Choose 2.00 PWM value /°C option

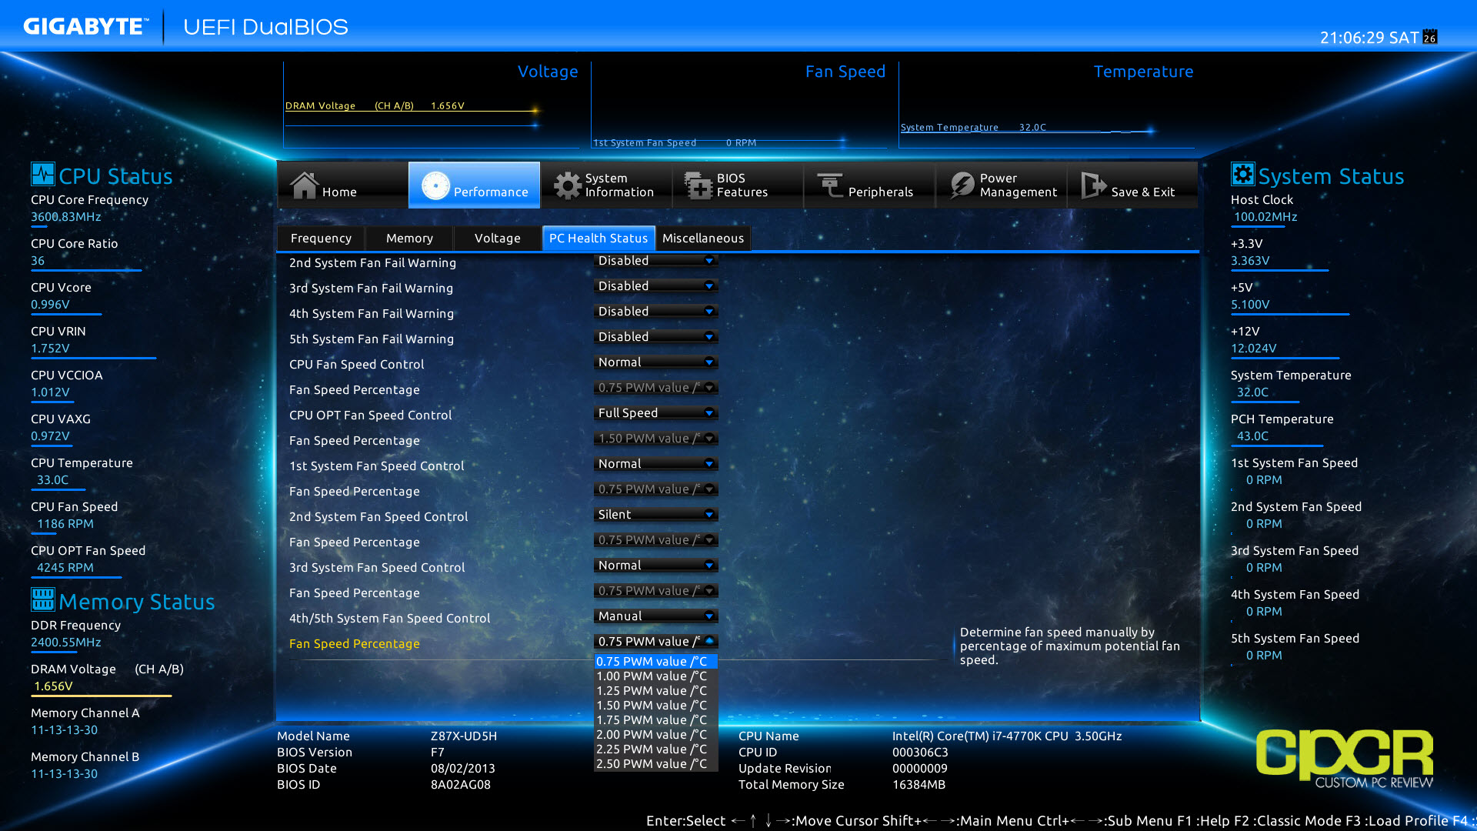[655, 735]
